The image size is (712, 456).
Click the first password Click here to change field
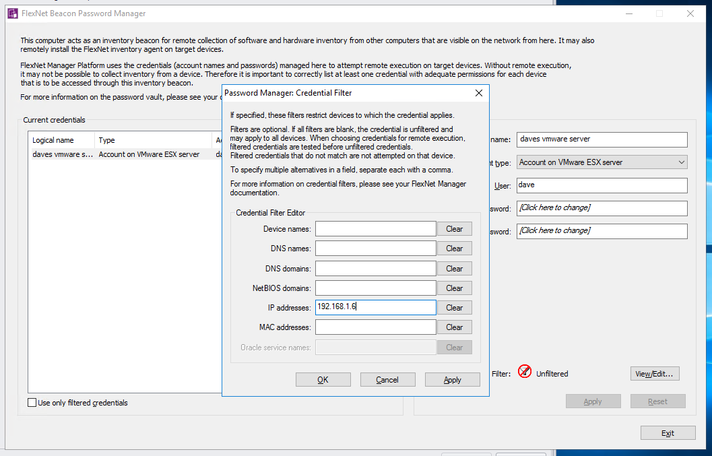click(x=602, y=208)
